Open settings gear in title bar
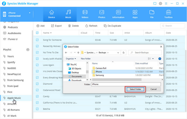 (x=160, y=3)
